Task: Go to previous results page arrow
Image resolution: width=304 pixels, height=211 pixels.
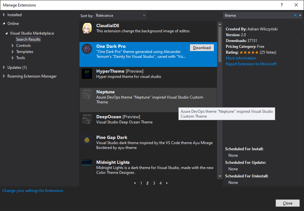Action: 135,183
